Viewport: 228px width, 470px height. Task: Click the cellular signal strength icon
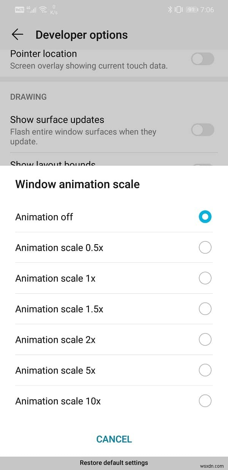[x=33, y=10]
